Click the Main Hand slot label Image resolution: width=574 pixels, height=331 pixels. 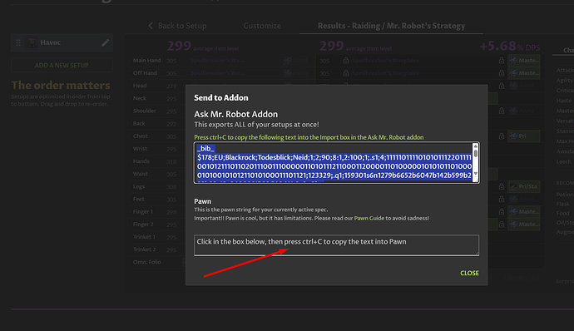(146, 61)
